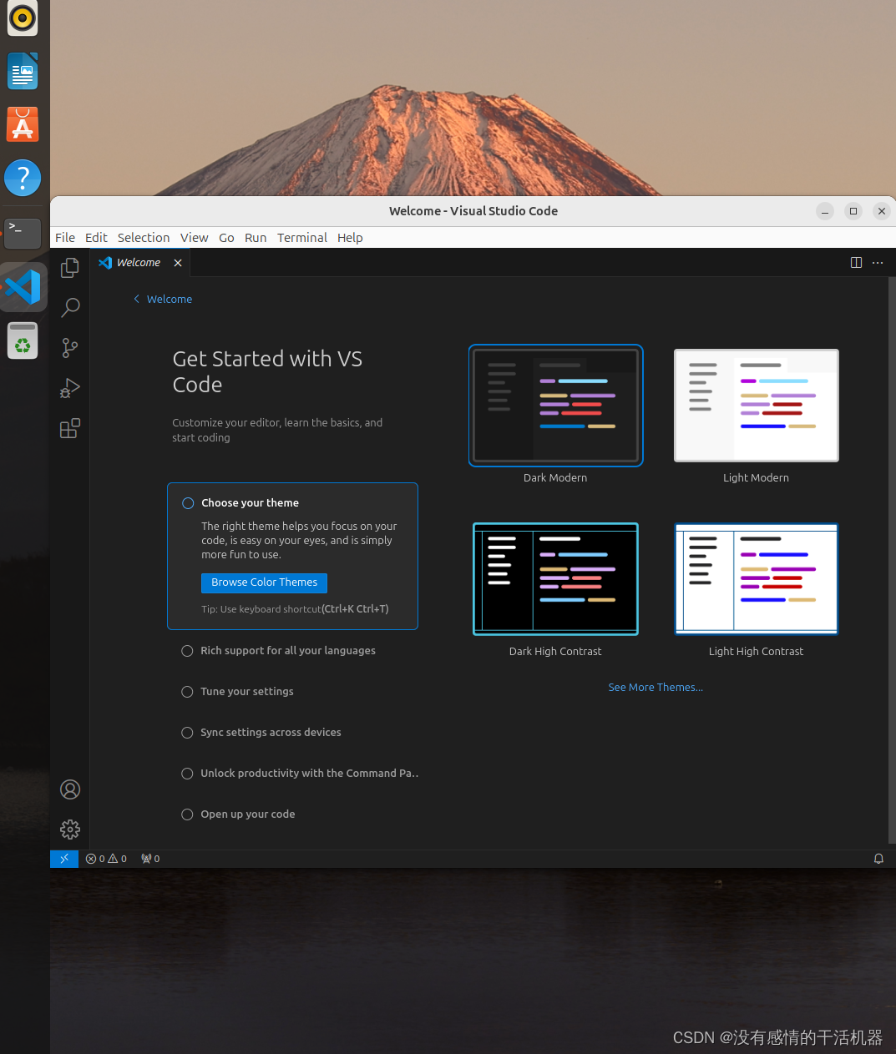Open LibreOffice Writer from the dock

[x=23, y=72]
